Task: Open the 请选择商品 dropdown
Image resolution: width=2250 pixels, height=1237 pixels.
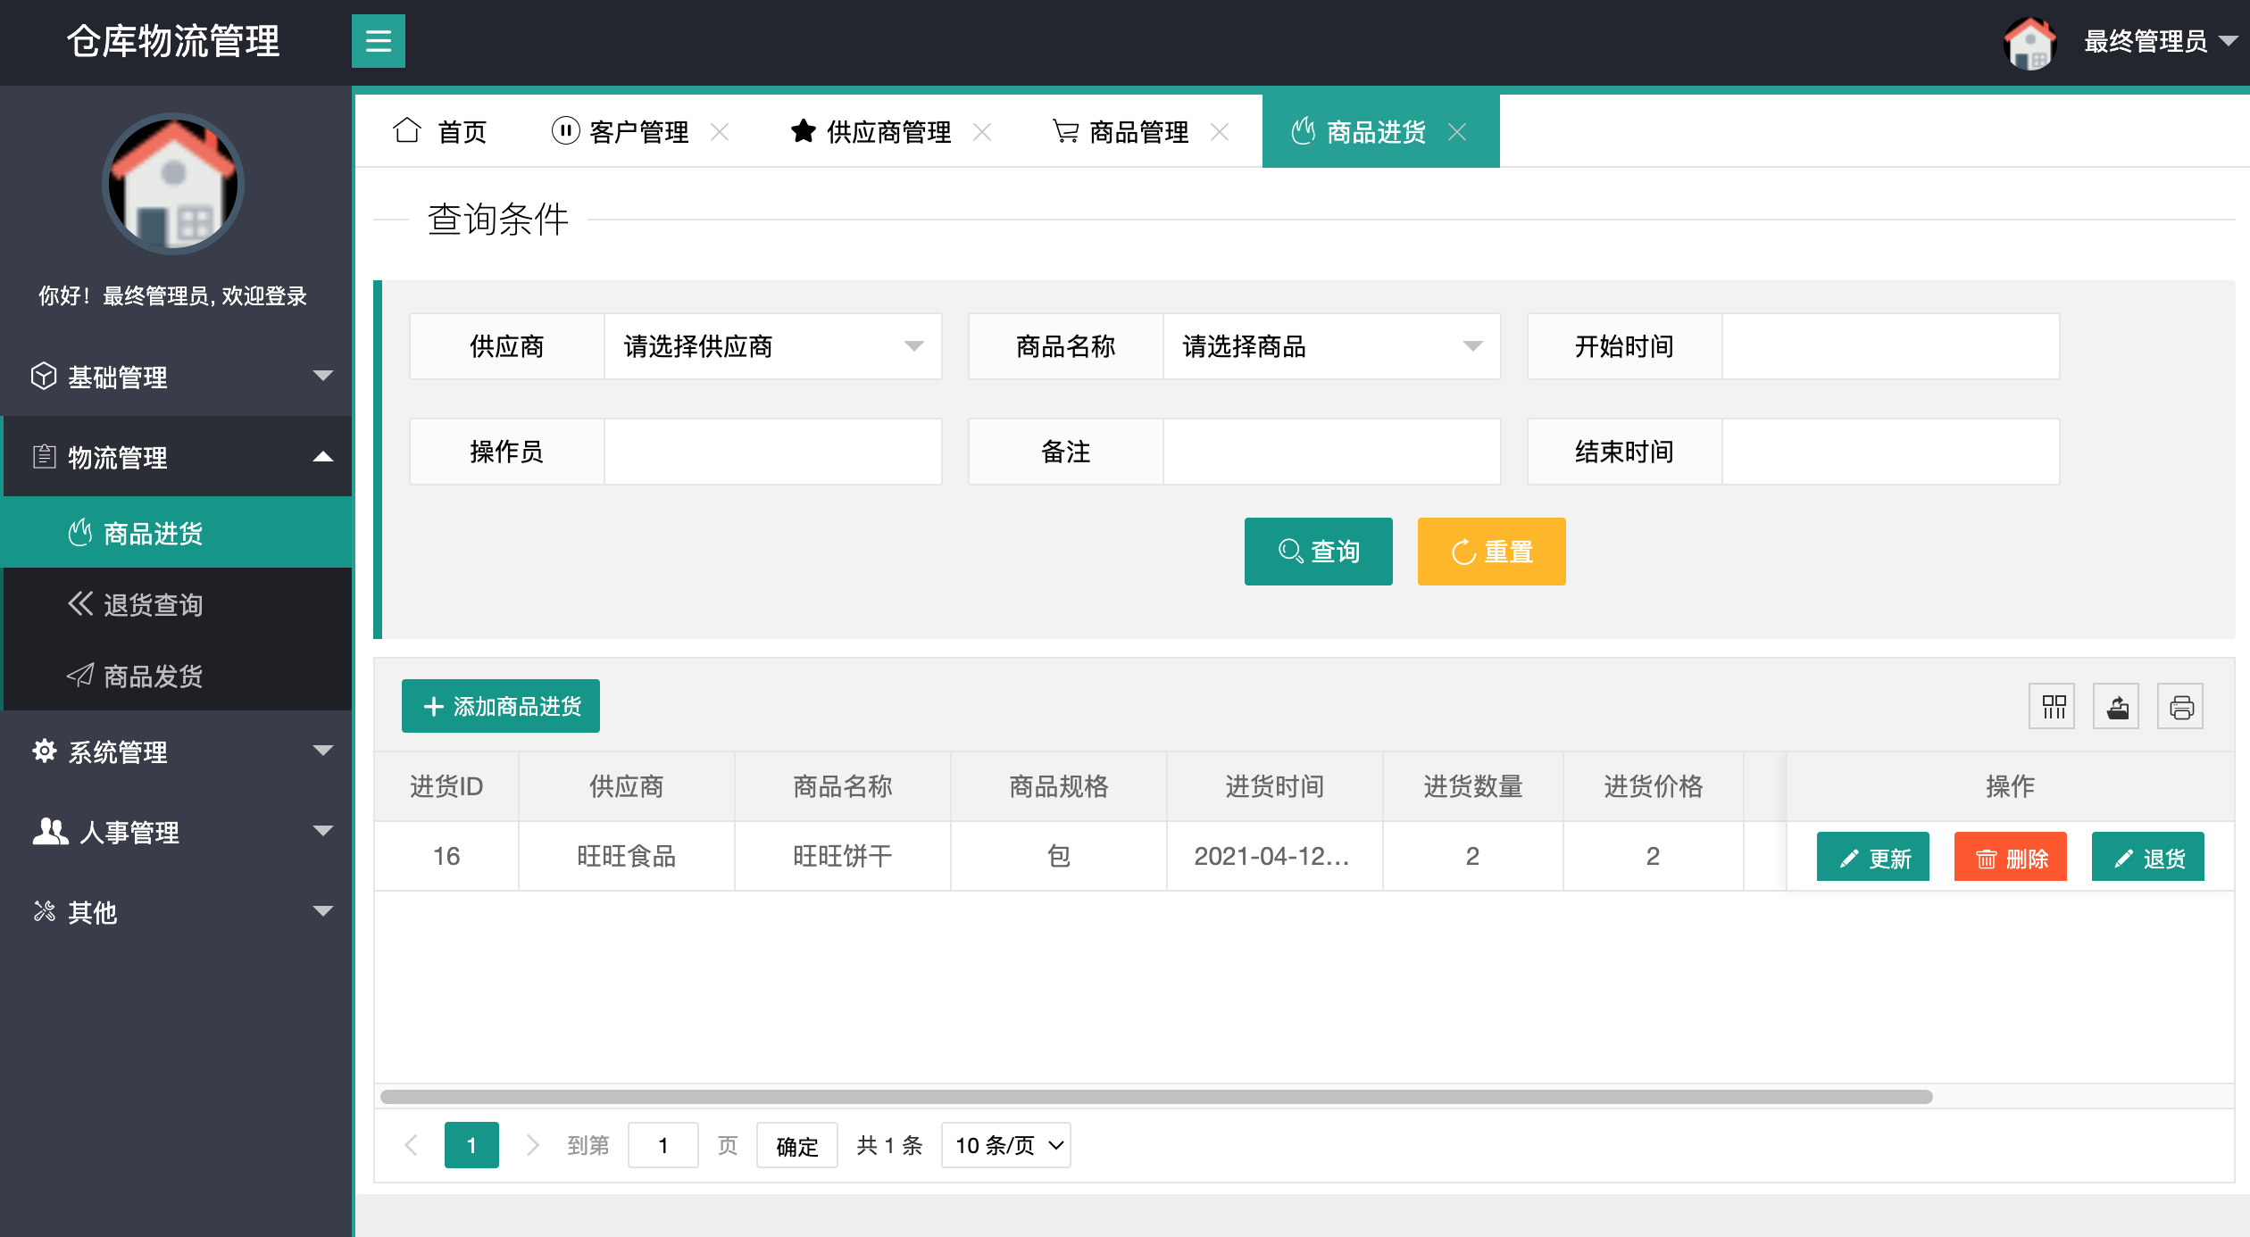Action: click(1332, 346)
